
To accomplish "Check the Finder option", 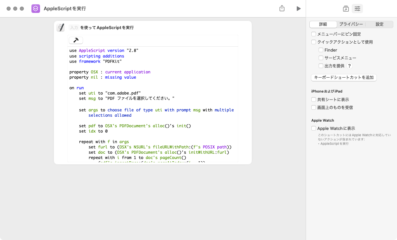I will coord(321,50).
